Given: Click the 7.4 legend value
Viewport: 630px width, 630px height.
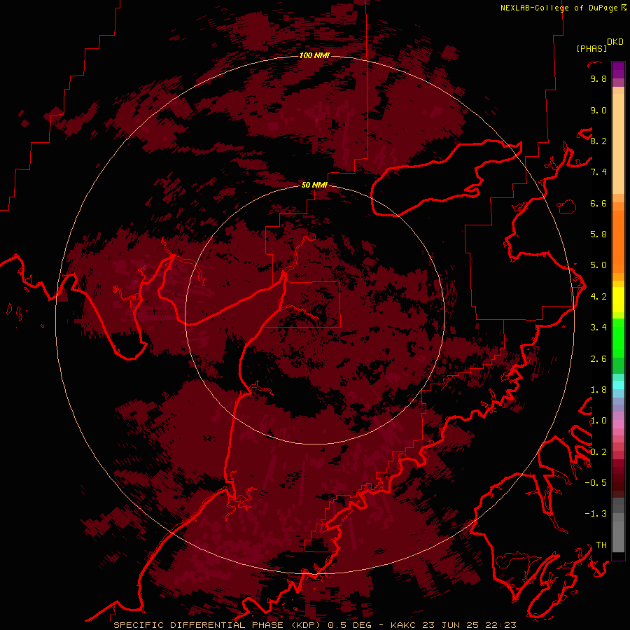Looking at the screenshot, I should pos(598,172).
